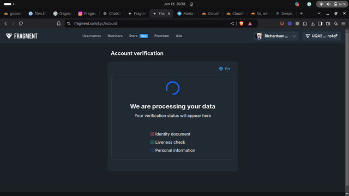Image resolution: width=349 pixels, height=196 pixels.
Task: Go back using the browser back arrow
Action: pos(6,23)
